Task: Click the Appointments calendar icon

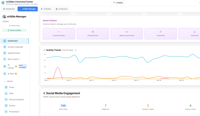Action: pos(5,53)
